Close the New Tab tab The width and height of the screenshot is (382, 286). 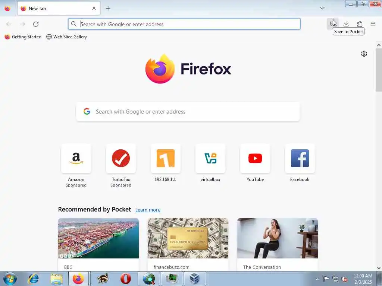tap(94, 8)
